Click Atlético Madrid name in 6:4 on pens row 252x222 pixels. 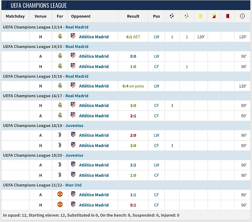tap(94, 86)
